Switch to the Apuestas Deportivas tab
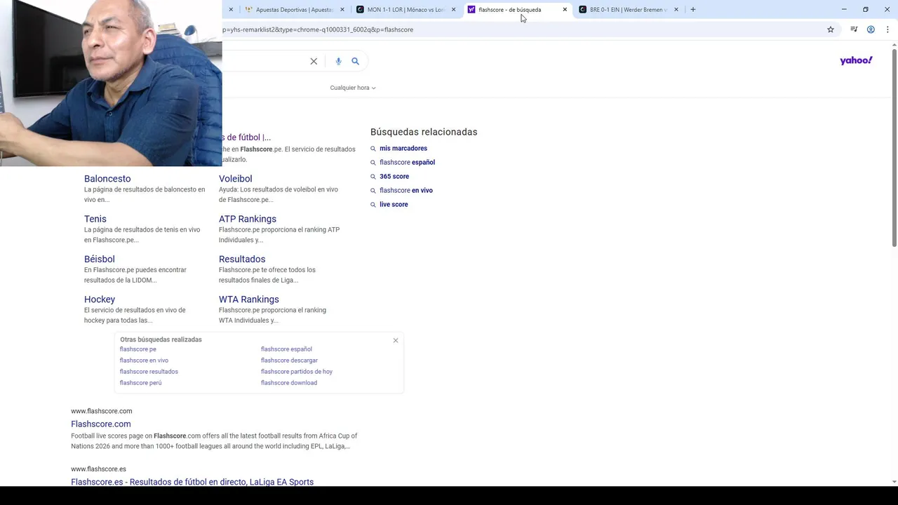The width and height of the screenshot is (898, 505). (293, 10)
